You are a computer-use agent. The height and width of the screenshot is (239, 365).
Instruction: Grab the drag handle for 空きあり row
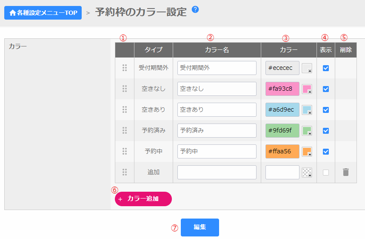(x=125, y=109)
